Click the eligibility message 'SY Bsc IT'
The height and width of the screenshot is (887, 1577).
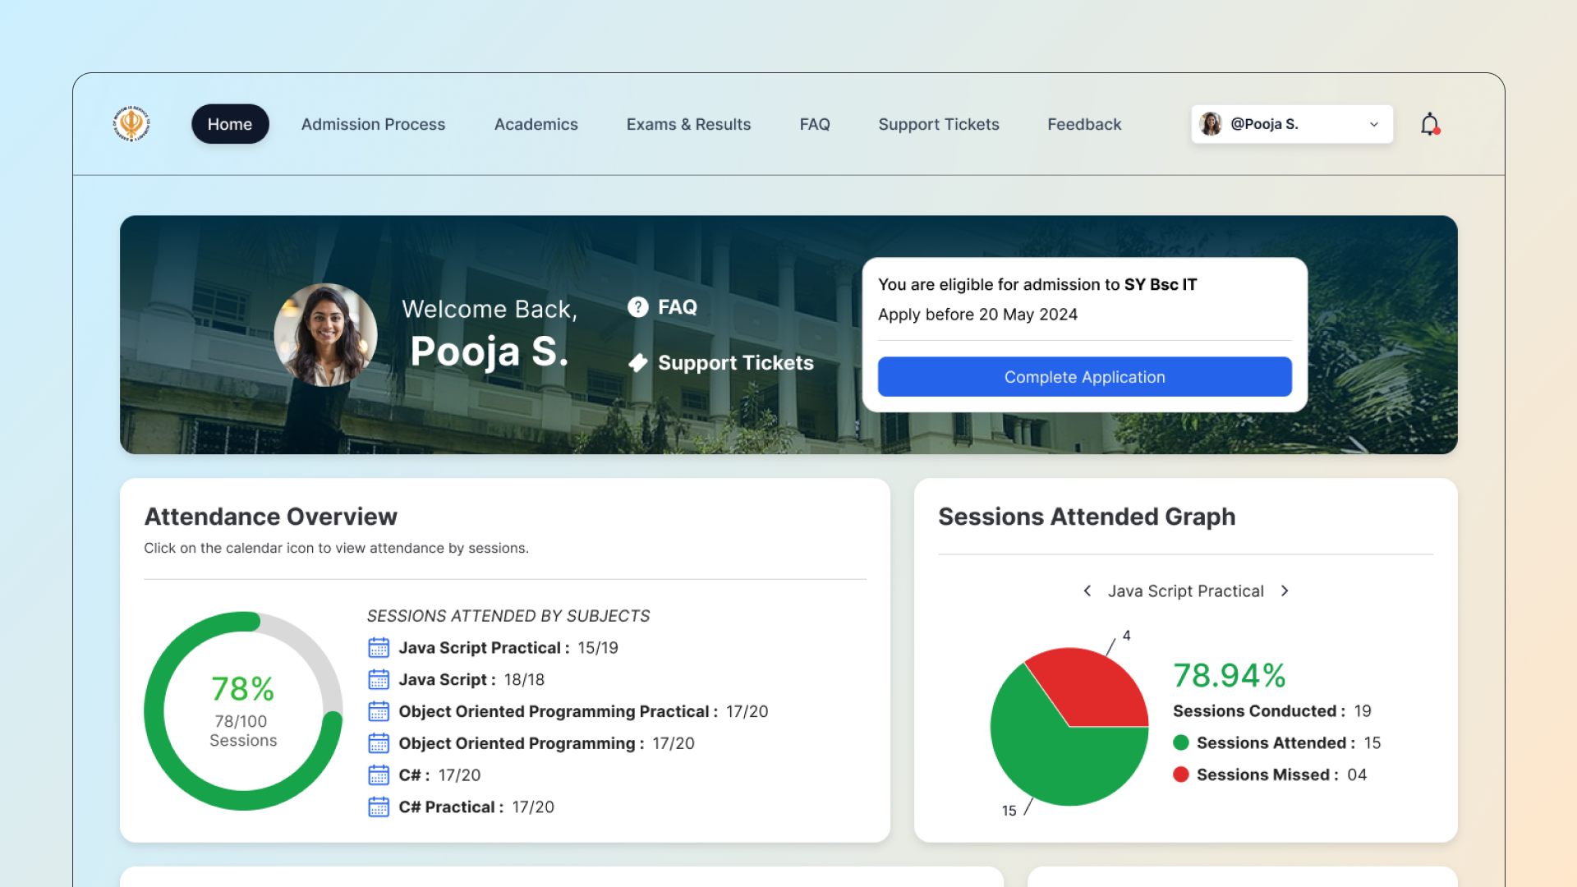[x=1161, y=284]
